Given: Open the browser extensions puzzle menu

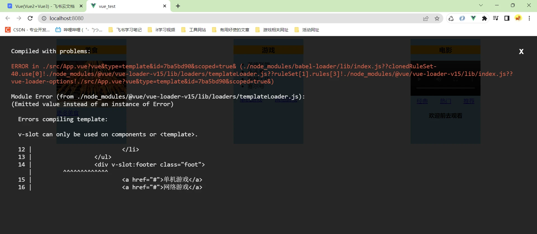Looking at the screenshot, I should click(x=484, y=18).
